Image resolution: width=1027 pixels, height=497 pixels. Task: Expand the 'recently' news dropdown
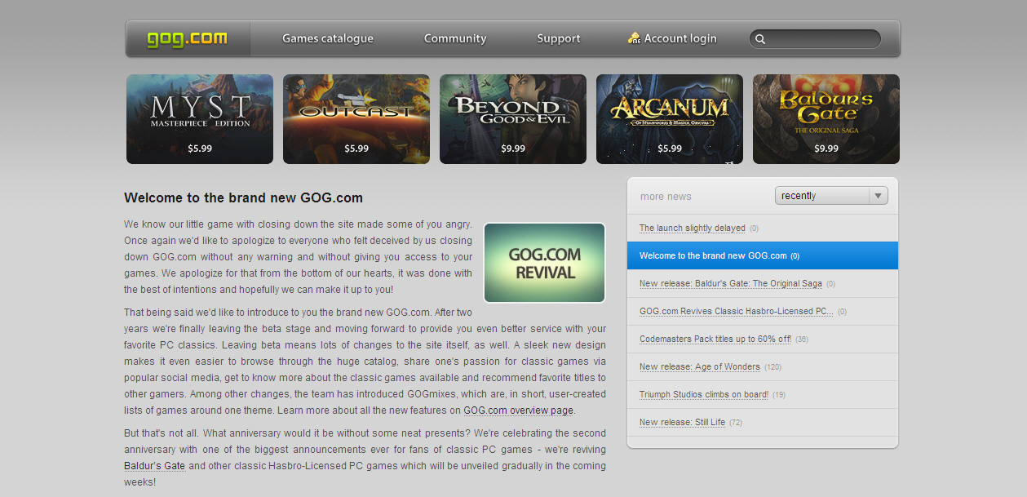pos(831,196)
